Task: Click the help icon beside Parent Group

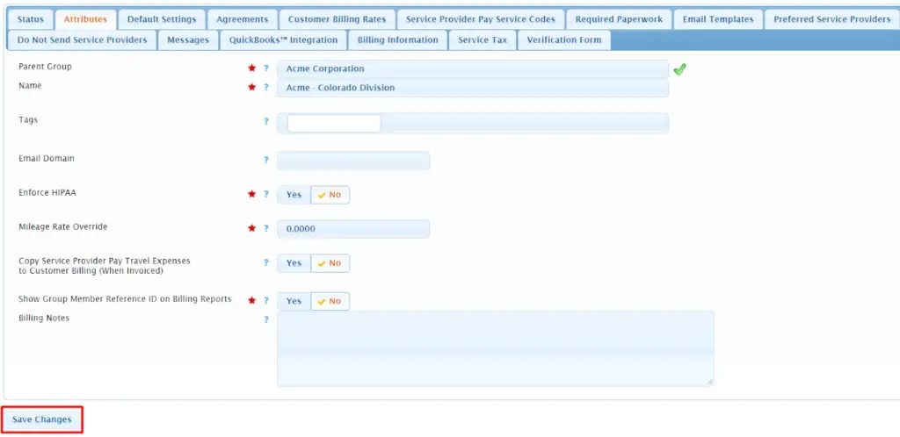Action: [x=265, y=68]
